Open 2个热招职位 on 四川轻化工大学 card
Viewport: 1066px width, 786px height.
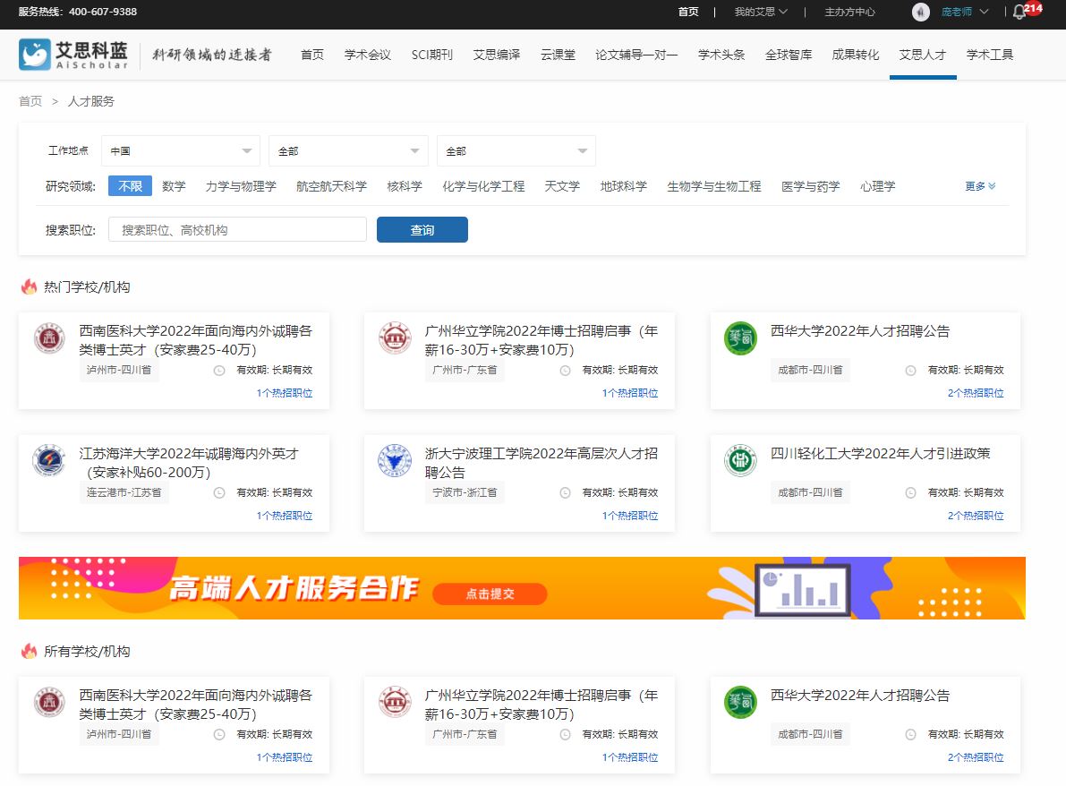point(976,516)
